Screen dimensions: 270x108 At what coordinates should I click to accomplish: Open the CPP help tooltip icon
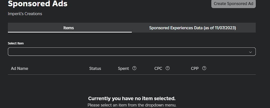[204, 68]
